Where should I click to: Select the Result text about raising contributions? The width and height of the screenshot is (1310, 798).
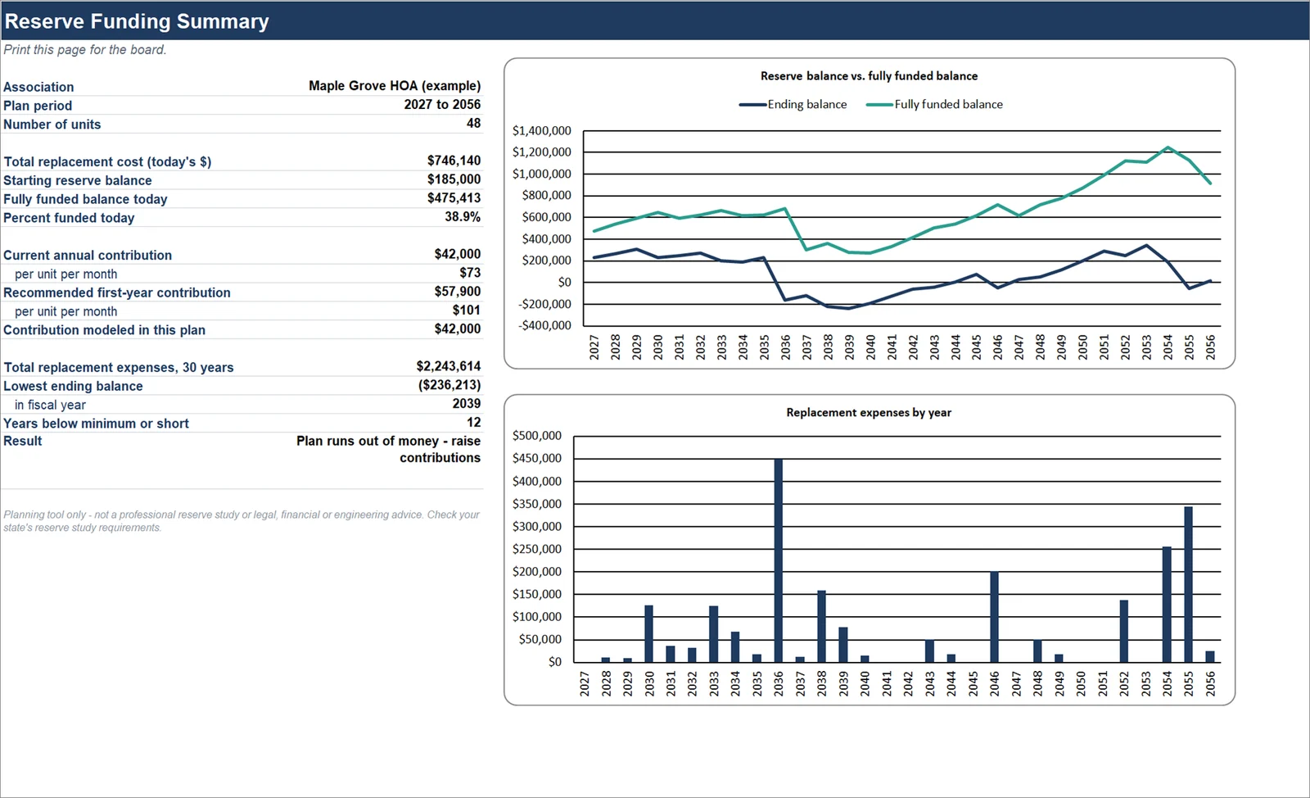[x=389, y=449]
